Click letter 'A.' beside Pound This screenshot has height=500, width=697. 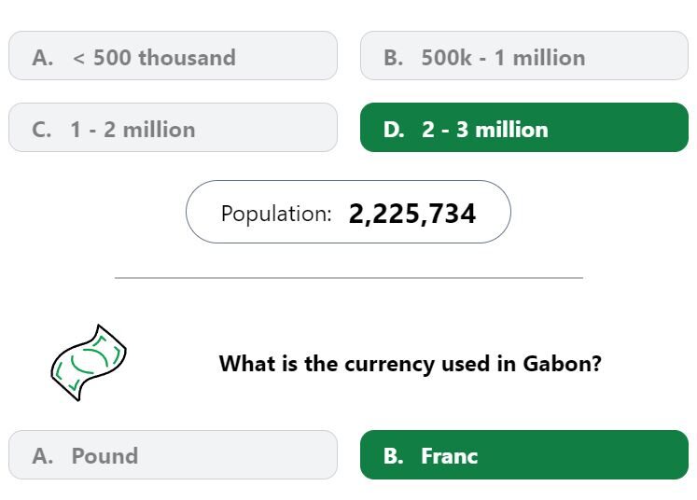pos(43,456)
